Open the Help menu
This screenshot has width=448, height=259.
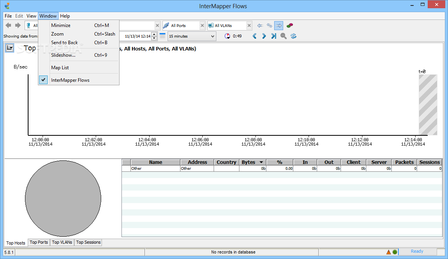[65, 16]
